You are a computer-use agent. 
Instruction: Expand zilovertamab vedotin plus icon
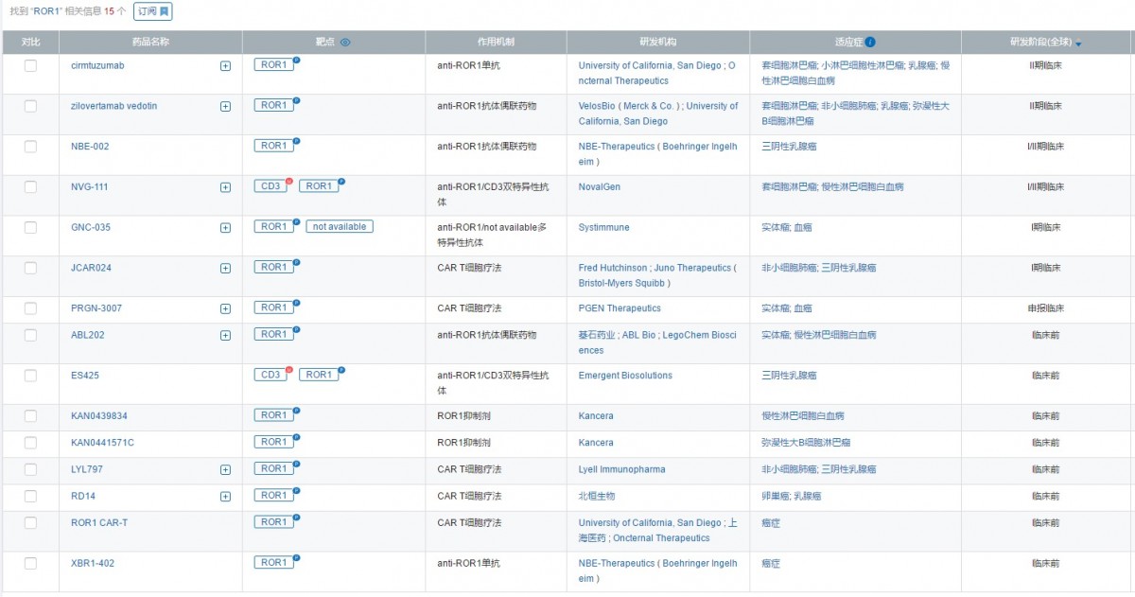point(225,107)
